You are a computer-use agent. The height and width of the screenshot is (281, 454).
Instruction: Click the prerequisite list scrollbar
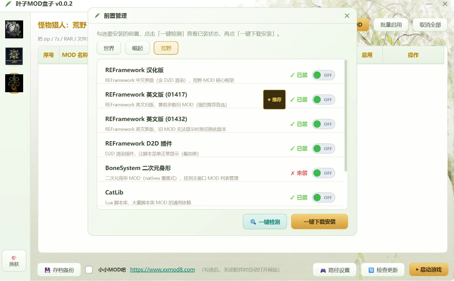[346, 116]
